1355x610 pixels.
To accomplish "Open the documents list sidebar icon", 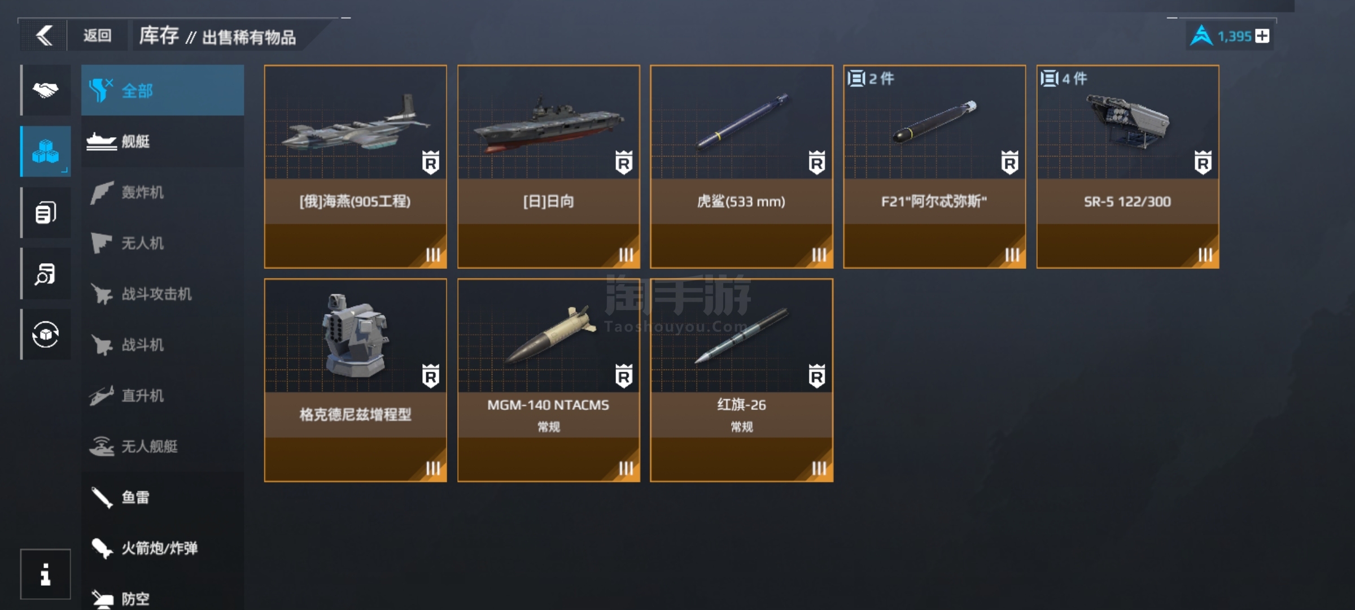I will tap(46, 212).
